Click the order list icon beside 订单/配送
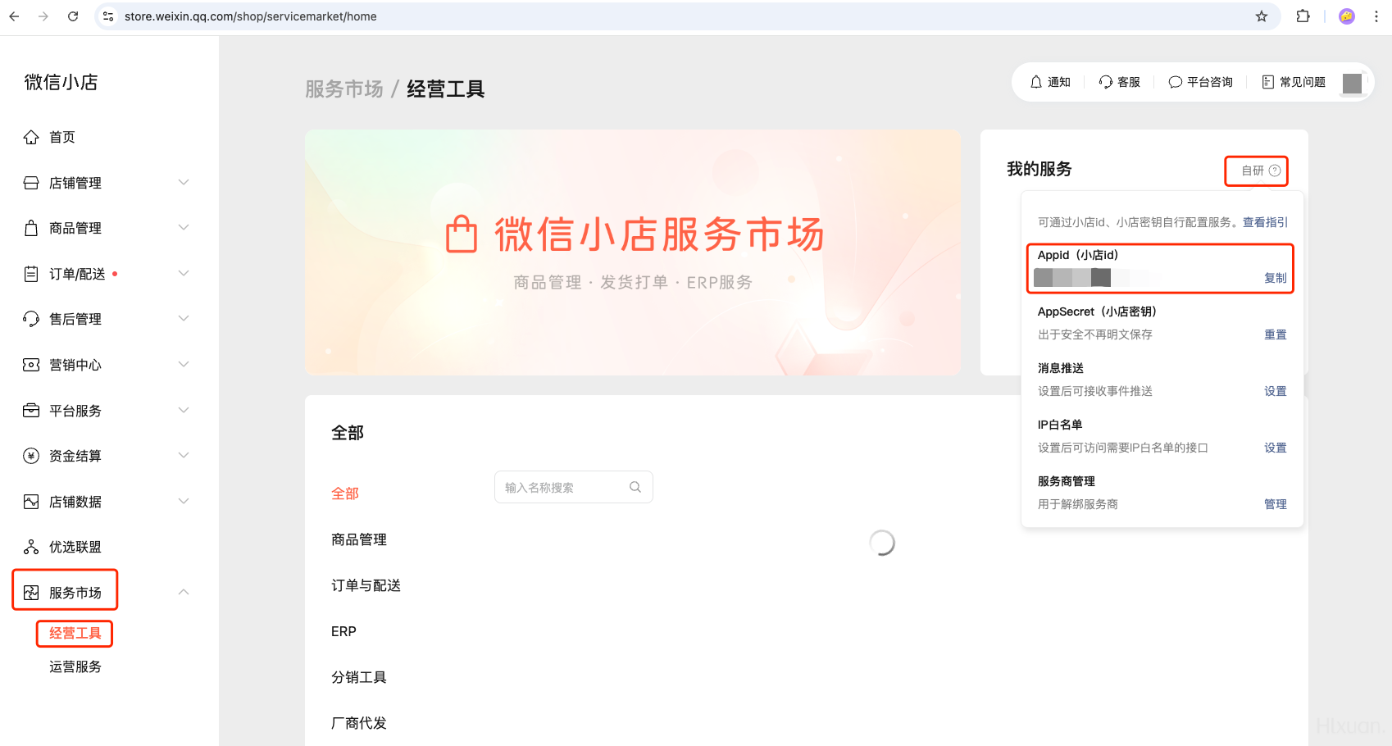The image size is (1392, 746). pos(31,274)
